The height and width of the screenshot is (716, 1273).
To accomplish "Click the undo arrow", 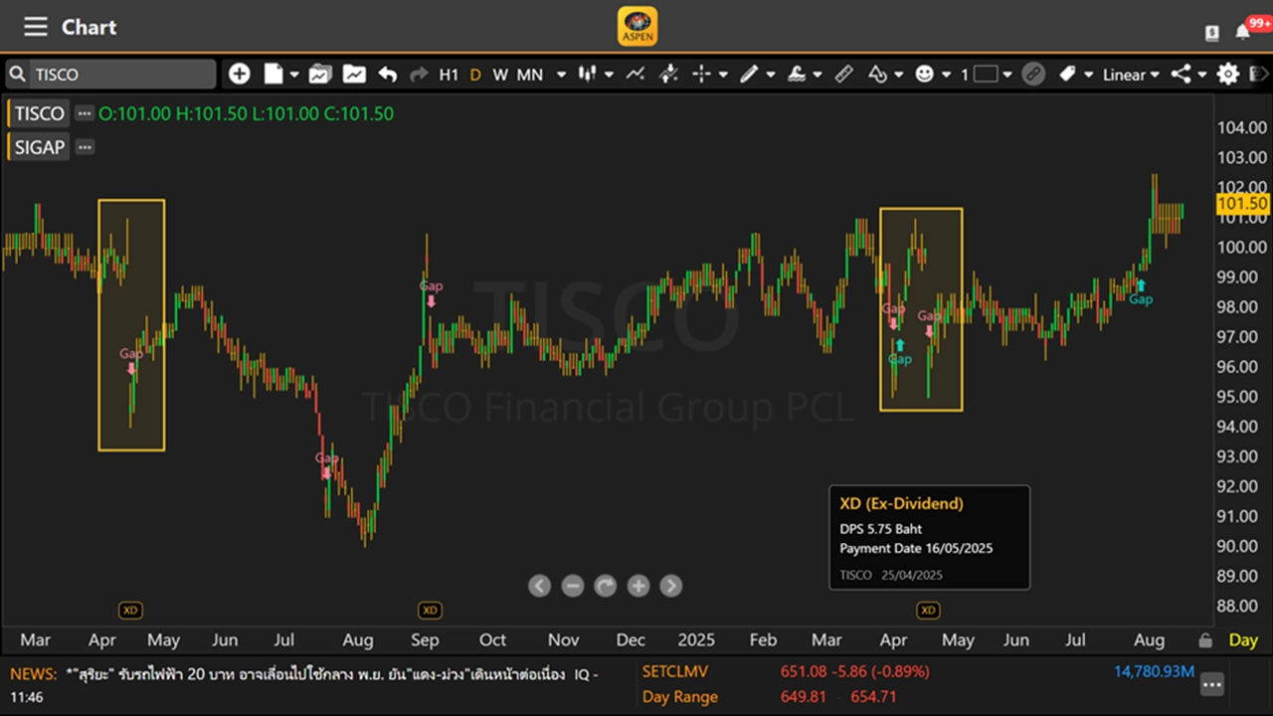I will click(388, 75).
